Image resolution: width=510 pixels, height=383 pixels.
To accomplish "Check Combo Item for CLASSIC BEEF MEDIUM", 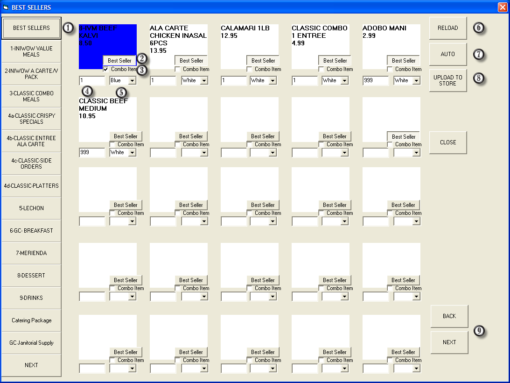I will click(x=112, y=145).
